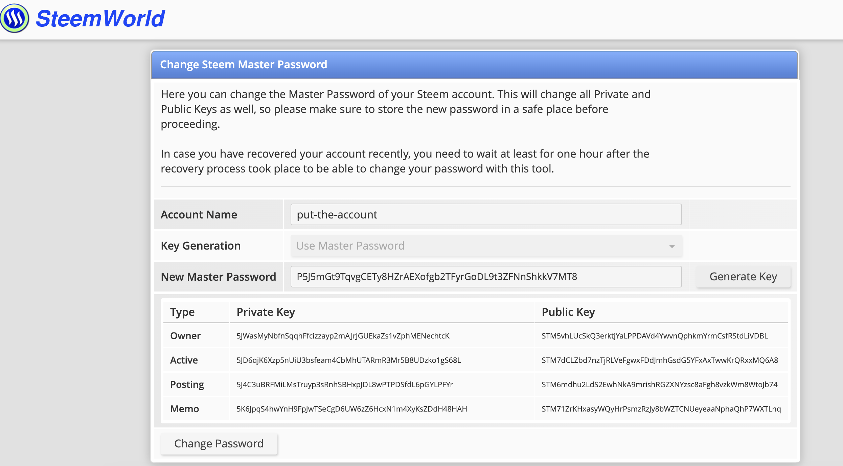Click the Owner public key value
This screenshot has width=843, height=466.
655,336
